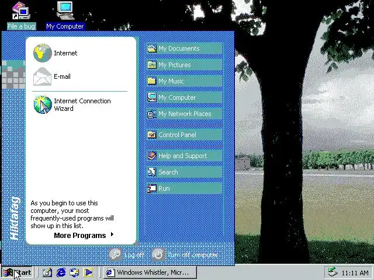Screen dimensions: 374x280
Task: Click the desktop My Computer label
Action: (x=65, y=26)
